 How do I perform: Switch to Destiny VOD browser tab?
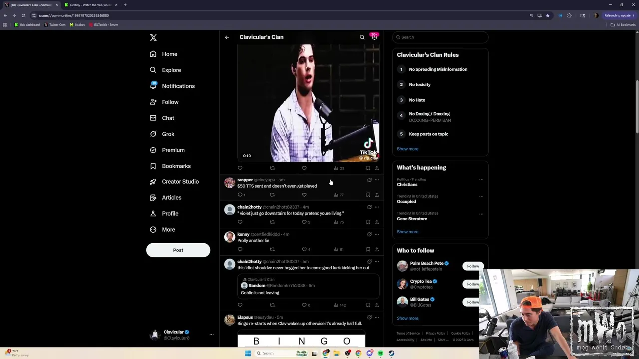point(90,5)
